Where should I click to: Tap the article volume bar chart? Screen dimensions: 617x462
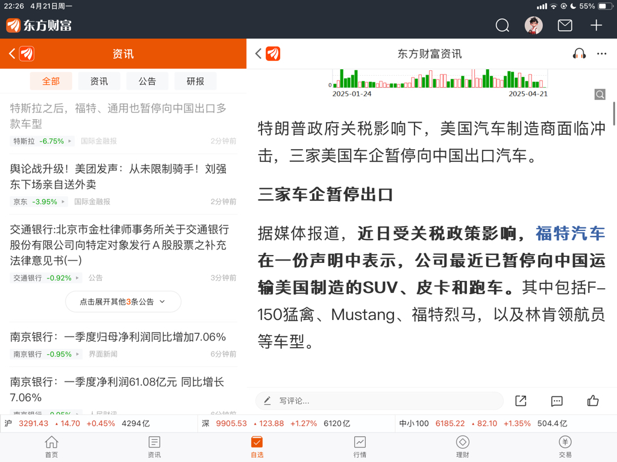click(x=440, y=79)
